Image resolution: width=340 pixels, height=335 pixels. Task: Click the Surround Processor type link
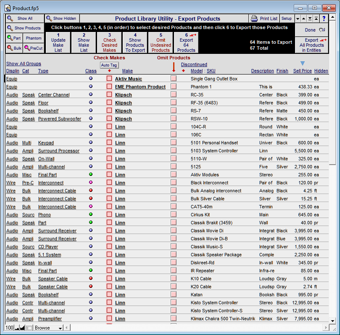59,151
